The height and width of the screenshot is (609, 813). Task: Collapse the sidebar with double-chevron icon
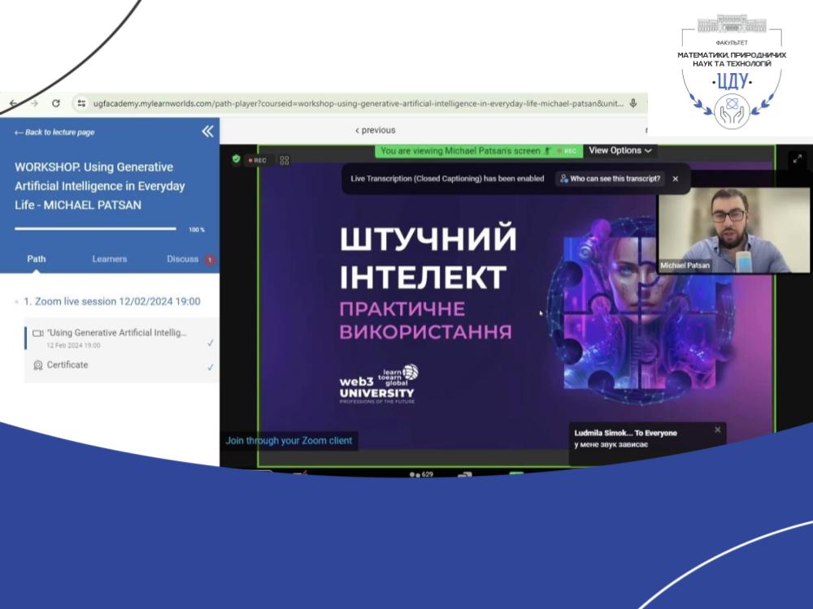coord(207,132)
